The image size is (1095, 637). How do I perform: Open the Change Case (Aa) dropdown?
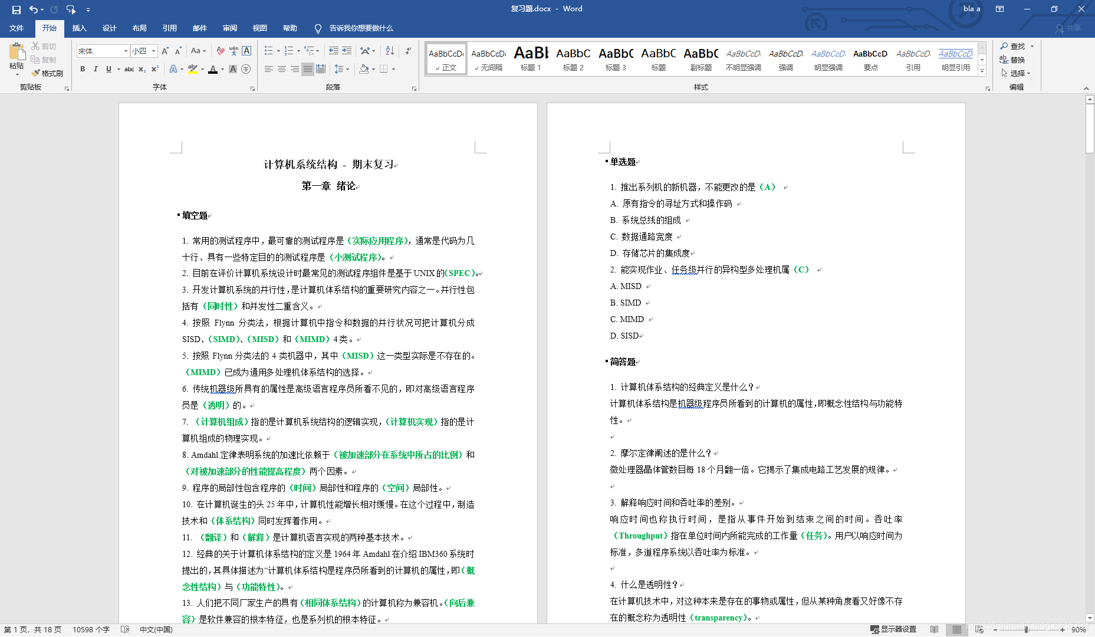coord(199,51)
